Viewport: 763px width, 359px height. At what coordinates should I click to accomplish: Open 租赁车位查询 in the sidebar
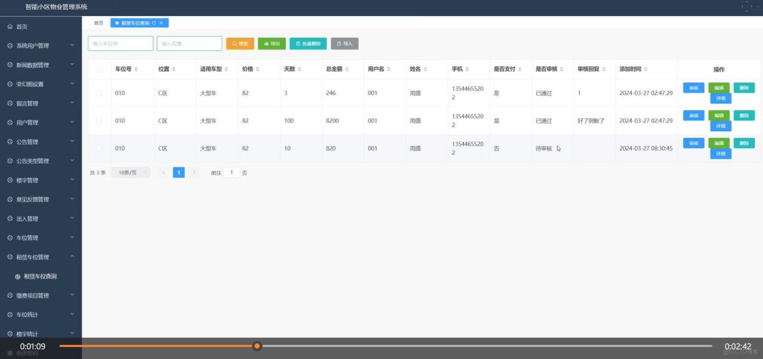[x=41, y=277]
